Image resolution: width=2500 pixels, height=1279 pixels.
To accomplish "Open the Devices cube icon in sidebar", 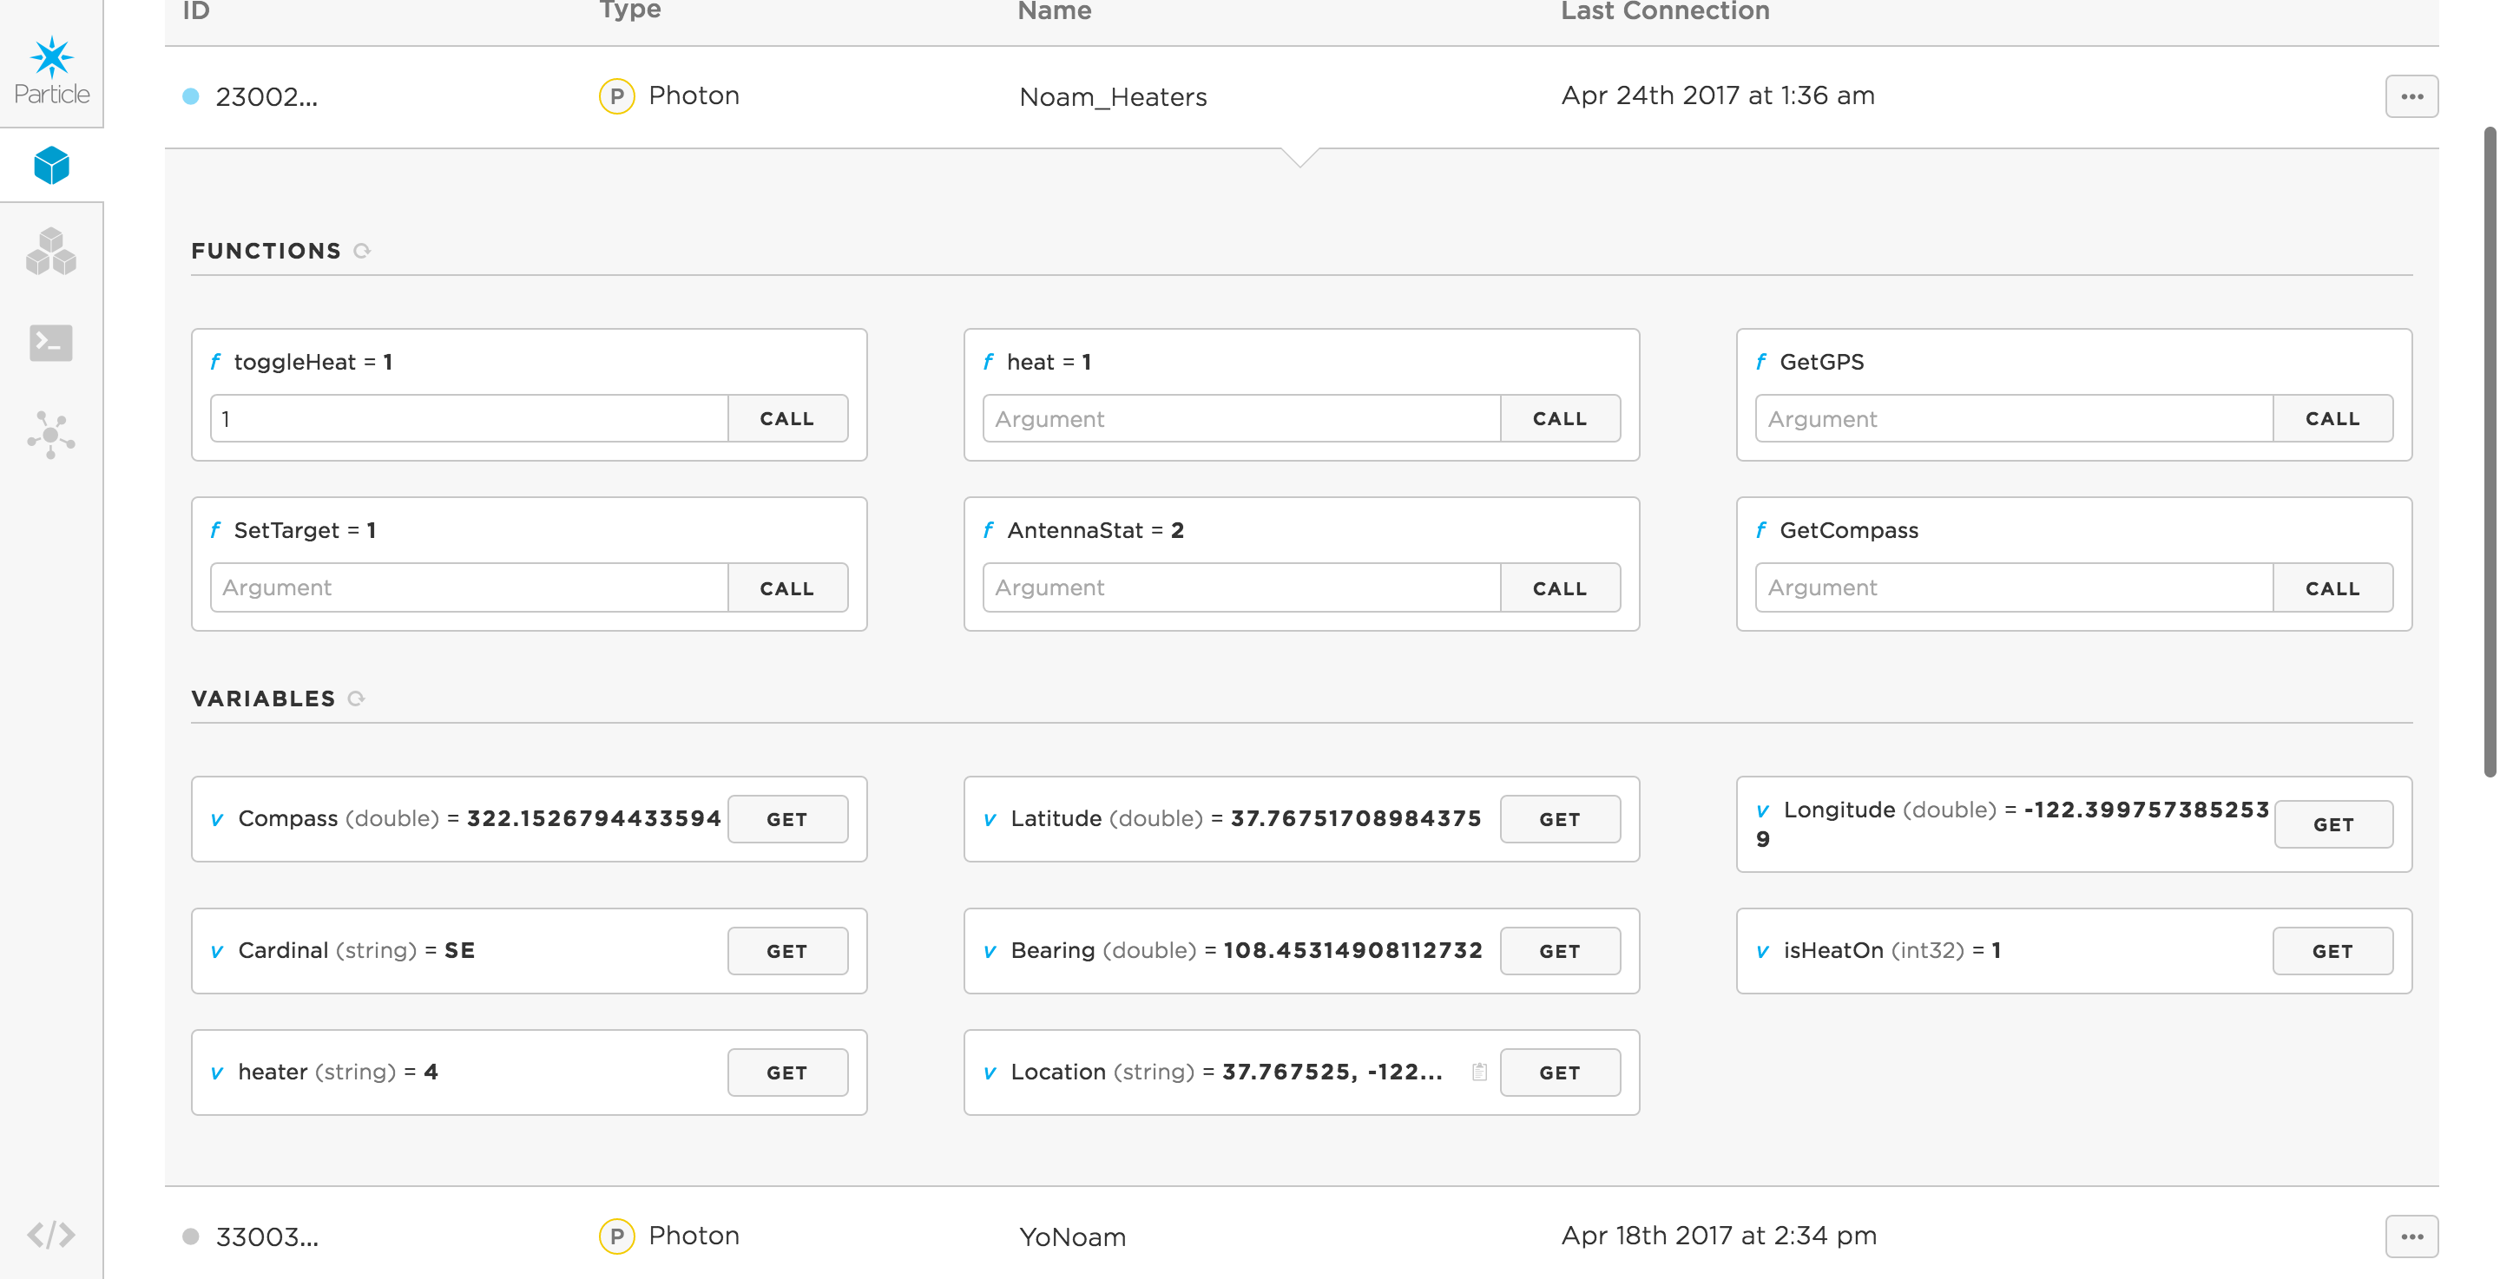I will [51, 165].
